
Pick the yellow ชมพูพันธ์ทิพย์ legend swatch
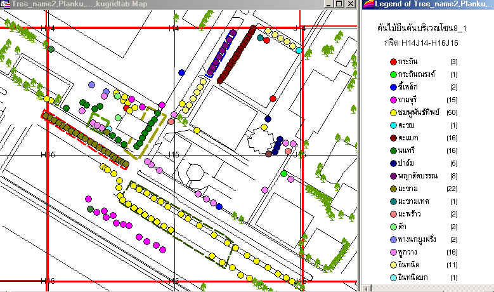pyautogui.click(x=394, y=112)
